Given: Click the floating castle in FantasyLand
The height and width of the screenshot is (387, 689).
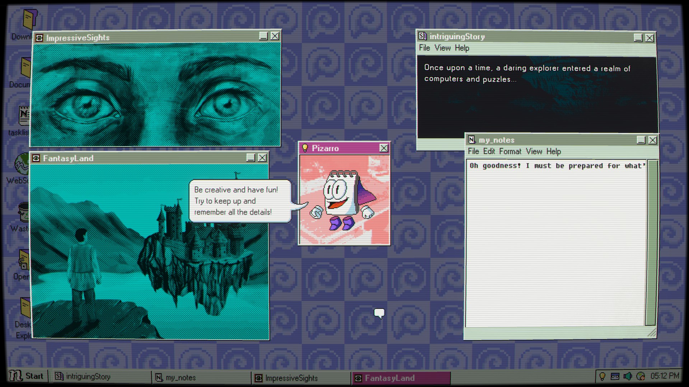Looking at the screenshot, I should (196, 251).
